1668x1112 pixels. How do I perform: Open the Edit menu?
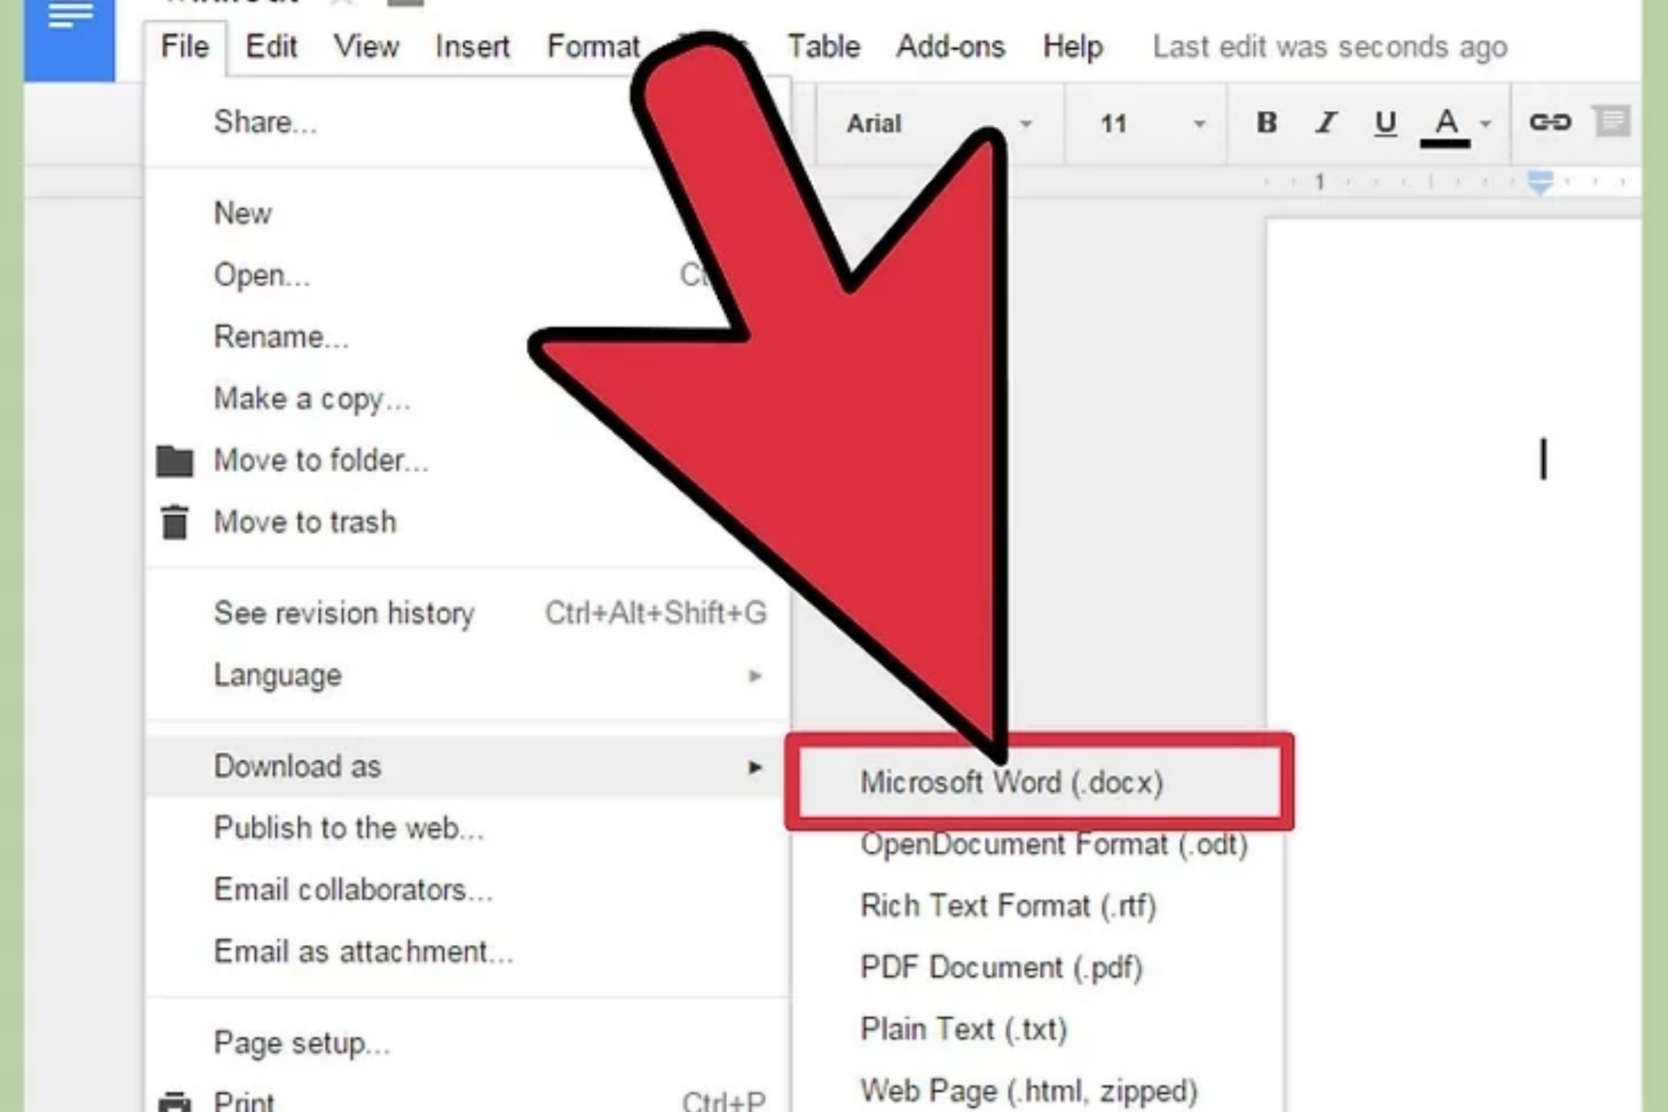click(271, 46)
